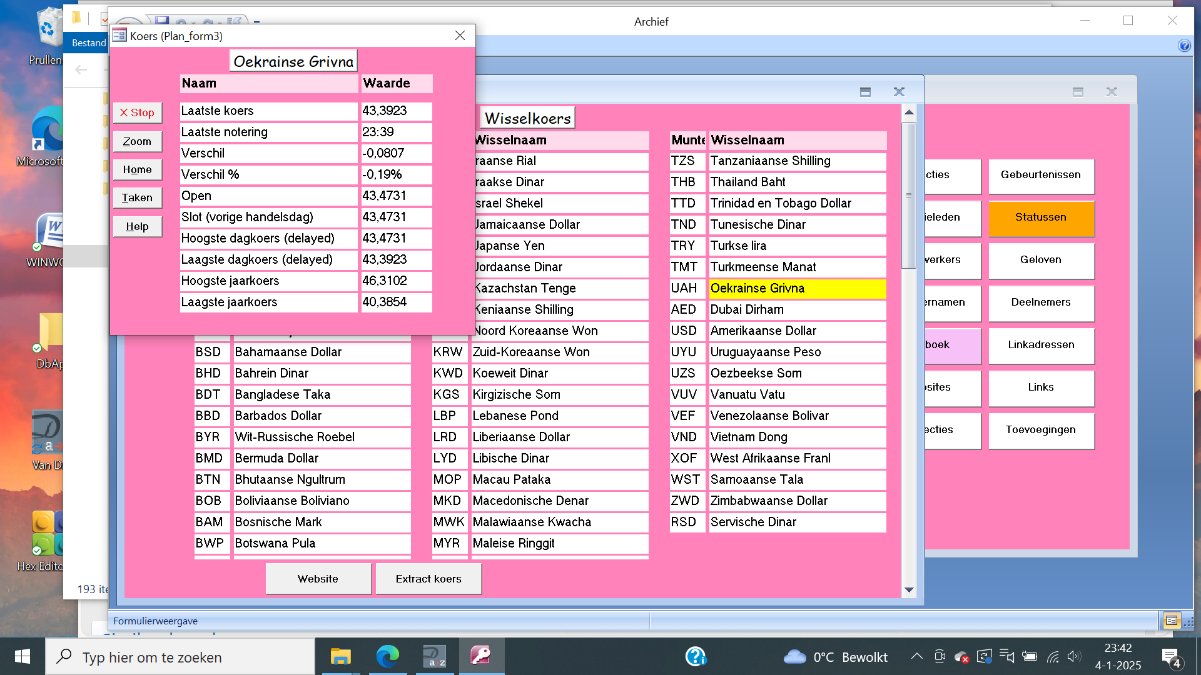Click the blue help question mark taskbar icon
Screen dimensions: 1201x675
[696, 657]
